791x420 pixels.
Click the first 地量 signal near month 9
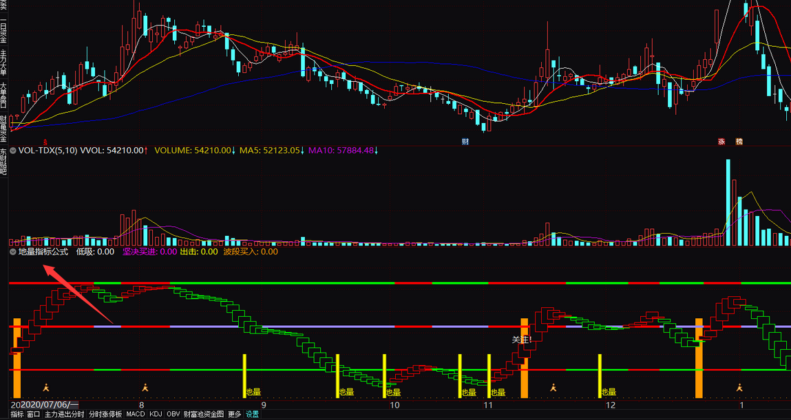(x=253, y=392)
